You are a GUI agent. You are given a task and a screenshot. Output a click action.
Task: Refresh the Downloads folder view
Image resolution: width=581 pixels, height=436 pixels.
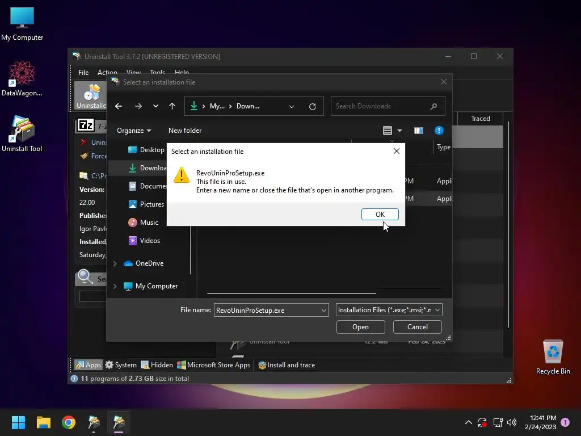pos(313,106)
